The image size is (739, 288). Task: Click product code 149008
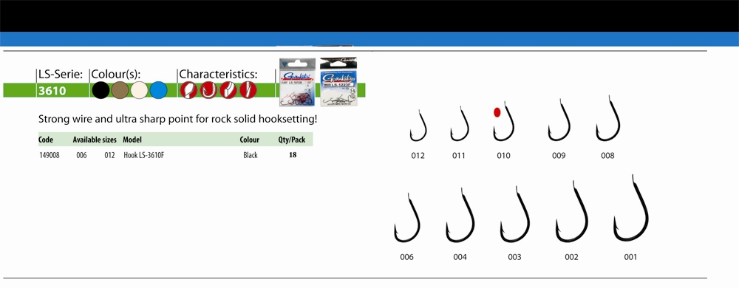(50, 155)
